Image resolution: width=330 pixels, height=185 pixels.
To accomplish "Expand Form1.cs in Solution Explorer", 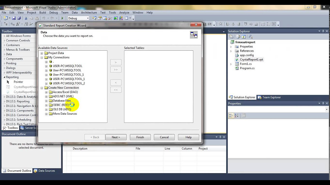I will 231,64.
